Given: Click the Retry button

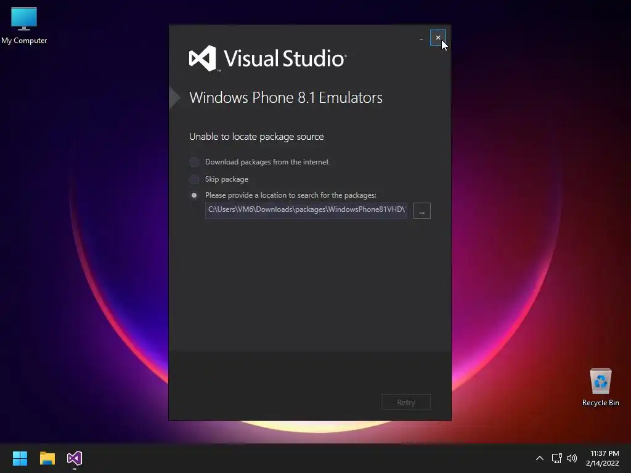Looking at the screenshot, I should (405, 402).
